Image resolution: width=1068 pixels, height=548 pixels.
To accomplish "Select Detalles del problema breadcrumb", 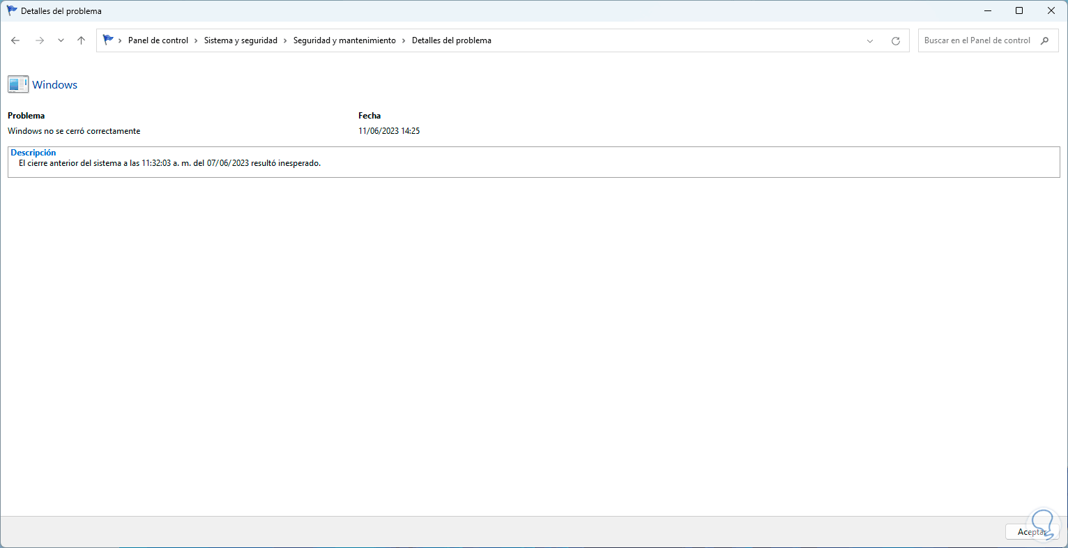I will pos(452,40).
